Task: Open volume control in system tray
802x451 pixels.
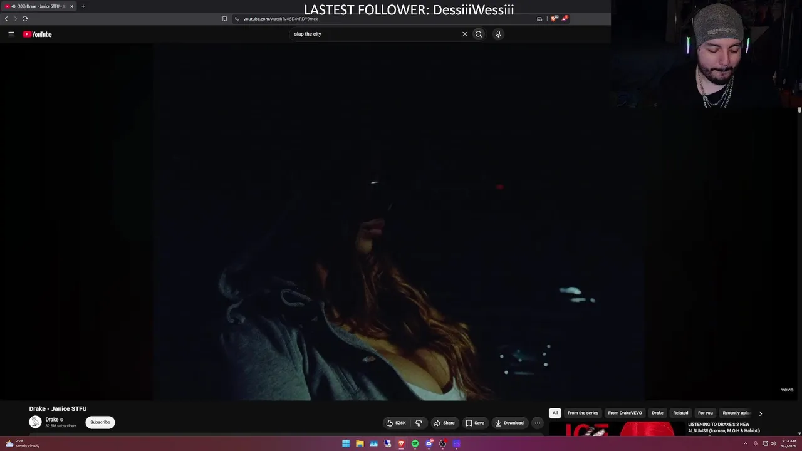Action: click(x=773, y=443)
